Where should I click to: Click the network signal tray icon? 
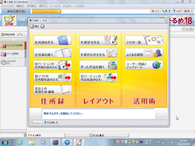click(x=168, y=142)
